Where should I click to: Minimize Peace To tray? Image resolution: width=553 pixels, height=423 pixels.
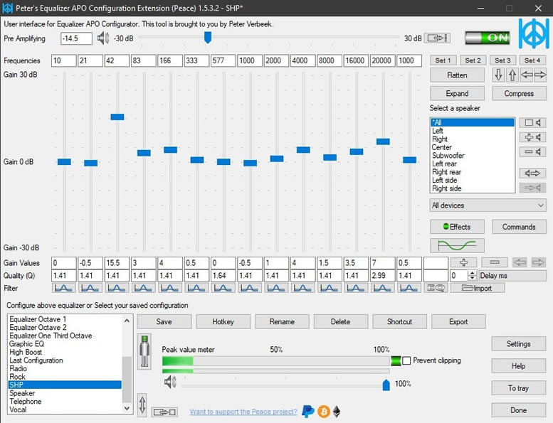518,388
